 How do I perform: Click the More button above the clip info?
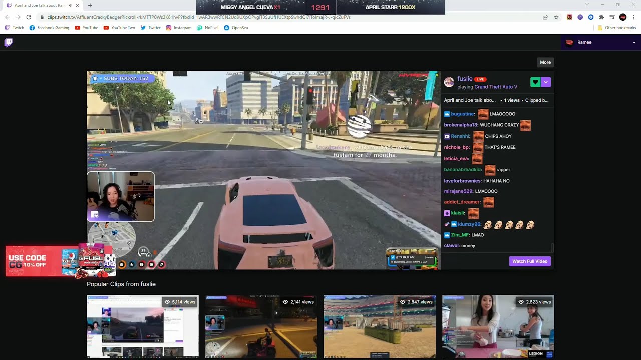point(545,62)
